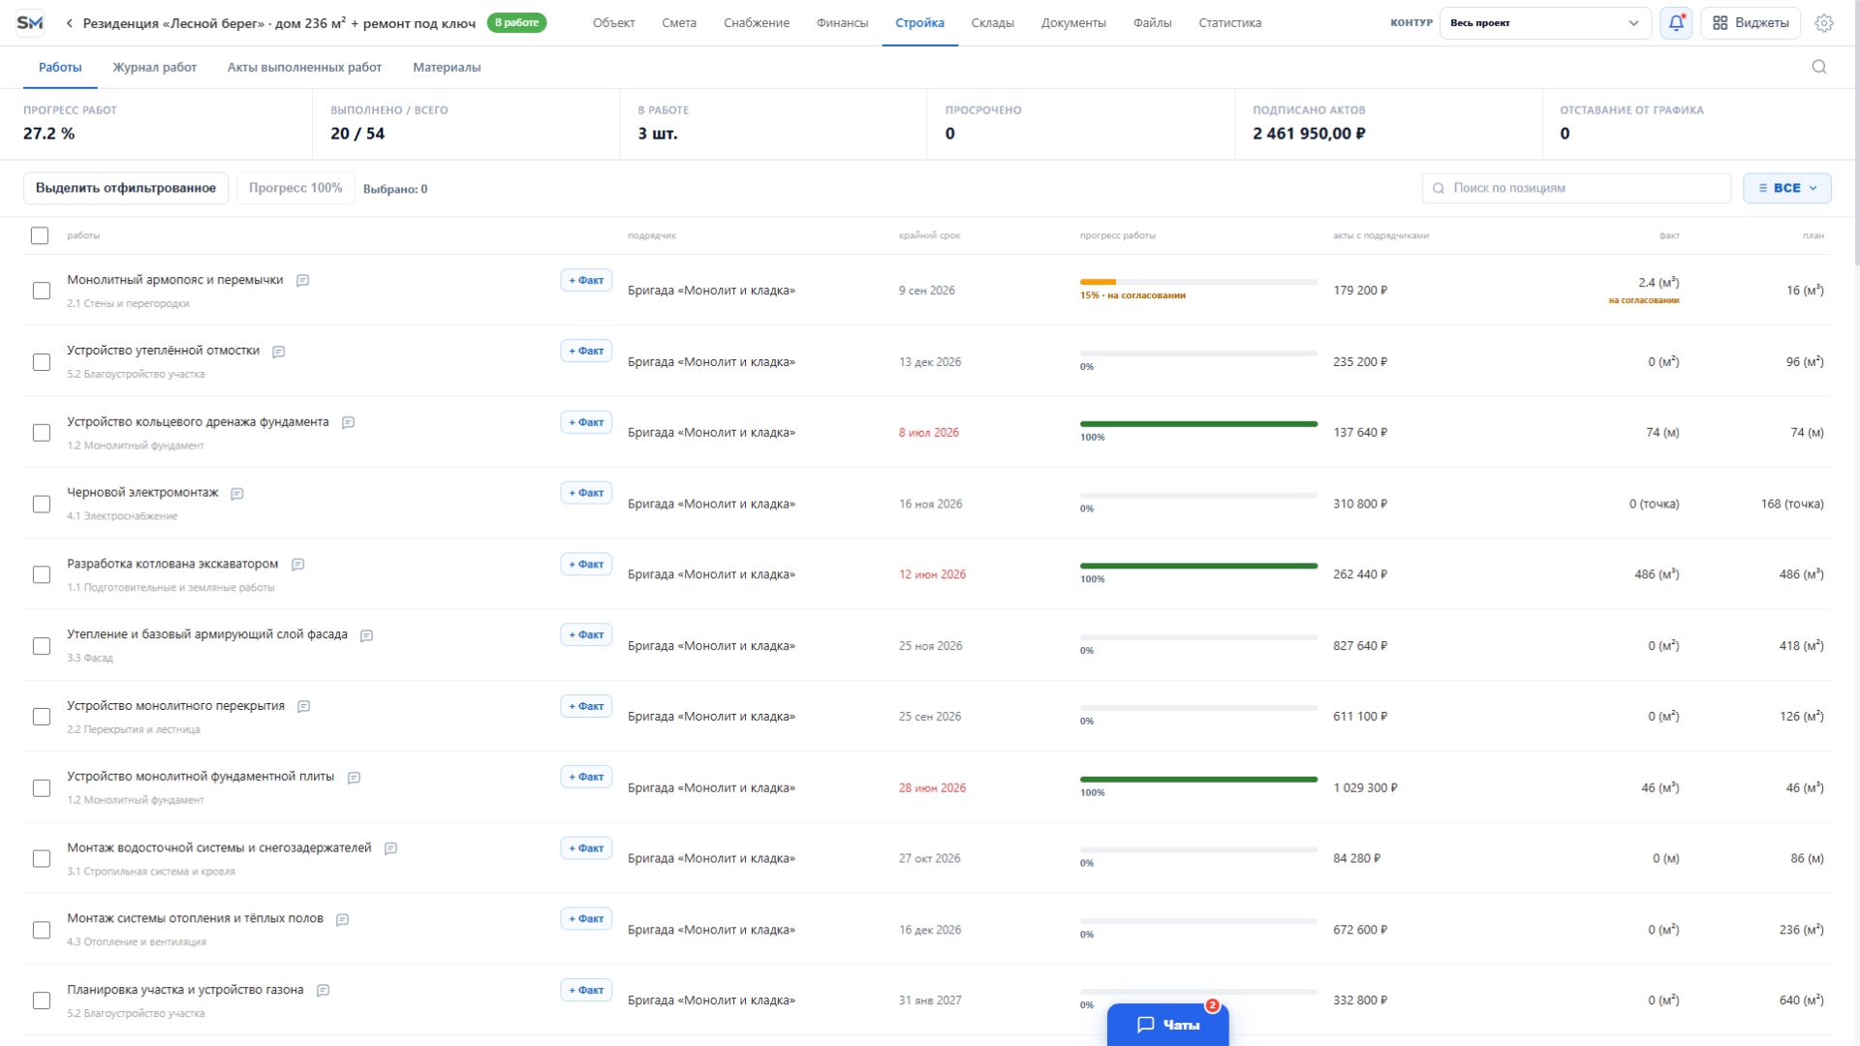Toggle the select-all checkbox in table header
The height and width of the screenshot is (1046, 1860).
(x=40, y=235)
